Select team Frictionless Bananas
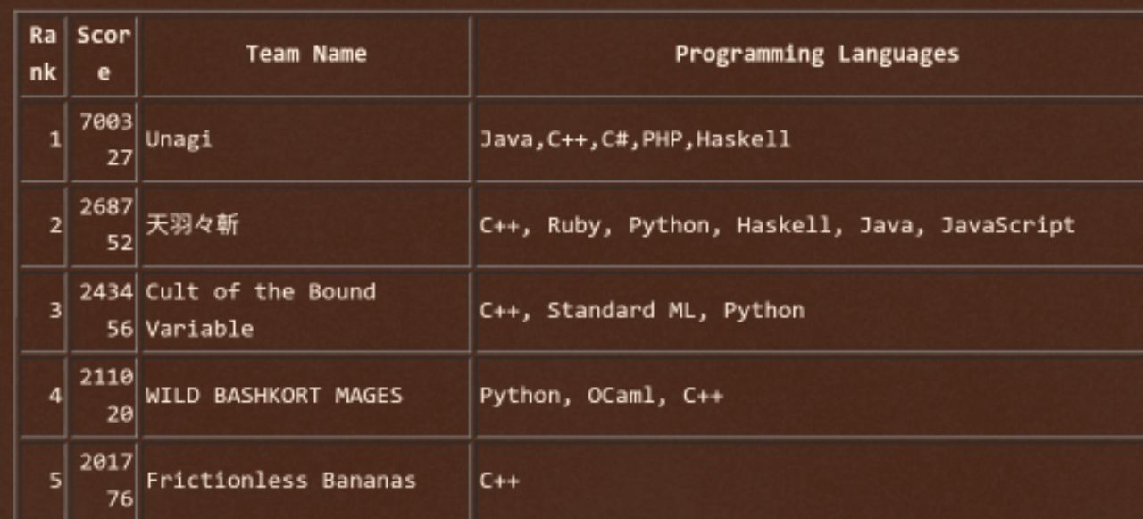The image size is (1143, 519). pos(306,481)
